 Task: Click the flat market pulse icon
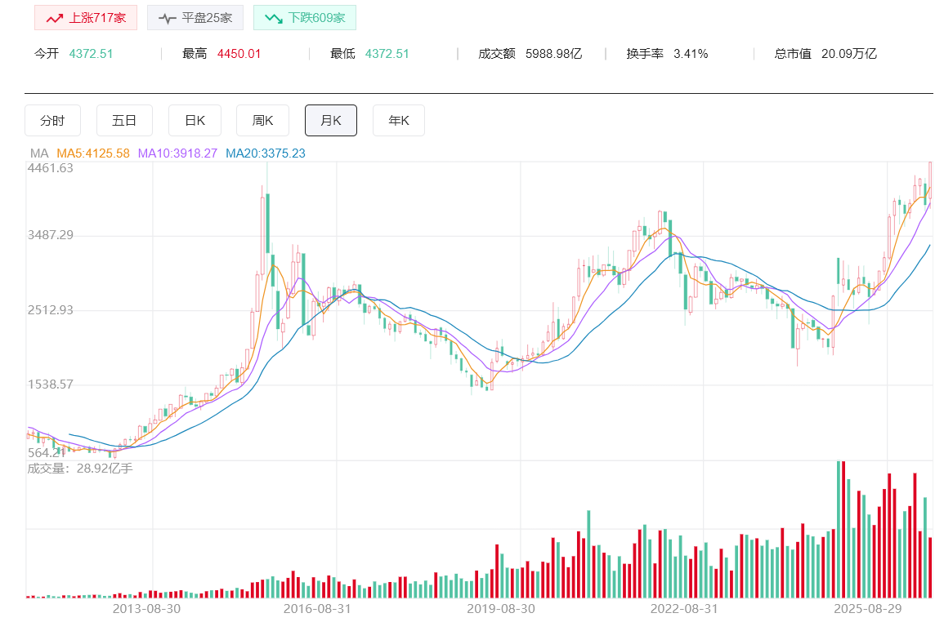click(167, 18)
